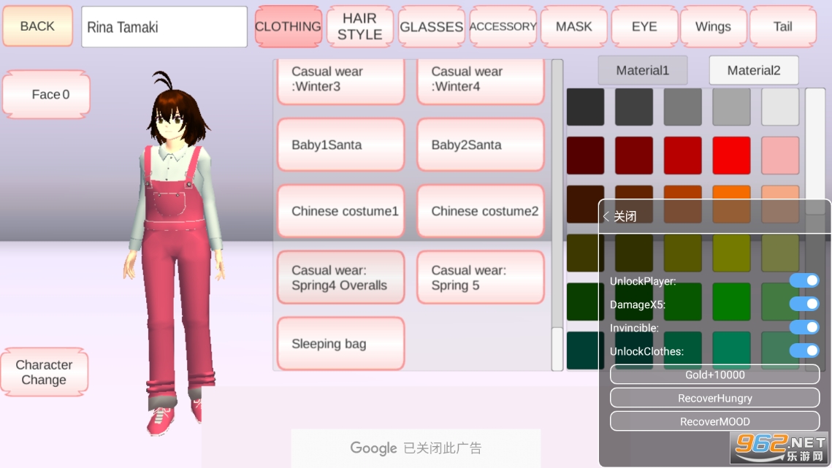
Task: Open the Wings category tab
Action: pyautogui.click(x=713, y=26)
